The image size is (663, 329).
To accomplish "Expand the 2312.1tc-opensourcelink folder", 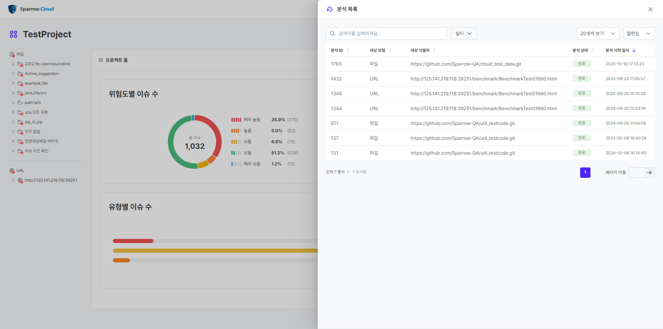I will point(13,64).
